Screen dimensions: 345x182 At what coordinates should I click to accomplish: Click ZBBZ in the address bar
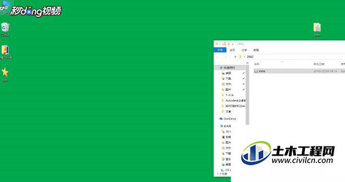250,57
